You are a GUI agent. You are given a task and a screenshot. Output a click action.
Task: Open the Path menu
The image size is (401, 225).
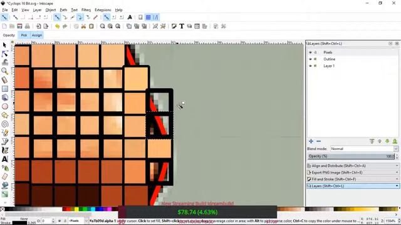coord(63,10)
